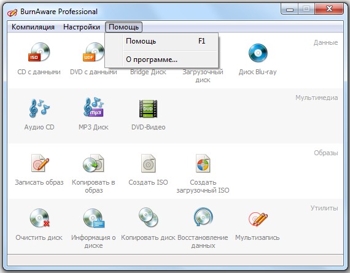
Task: Click the Диск Blu-ray caption text
Action: (258, 72)
